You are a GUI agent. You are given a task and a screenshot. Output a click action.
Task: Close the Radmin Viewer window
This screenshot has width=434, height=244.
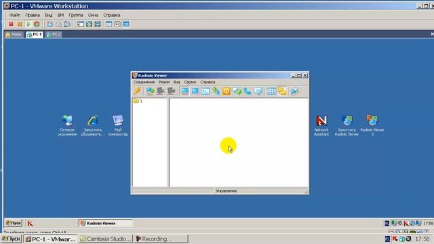tap(305, 75)
